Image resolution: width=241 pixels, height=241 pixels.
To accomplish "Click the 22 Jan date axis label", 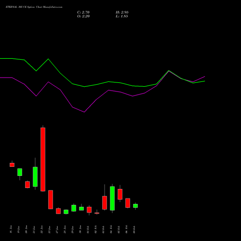I will pyautogui.click(x=41, y=229).
